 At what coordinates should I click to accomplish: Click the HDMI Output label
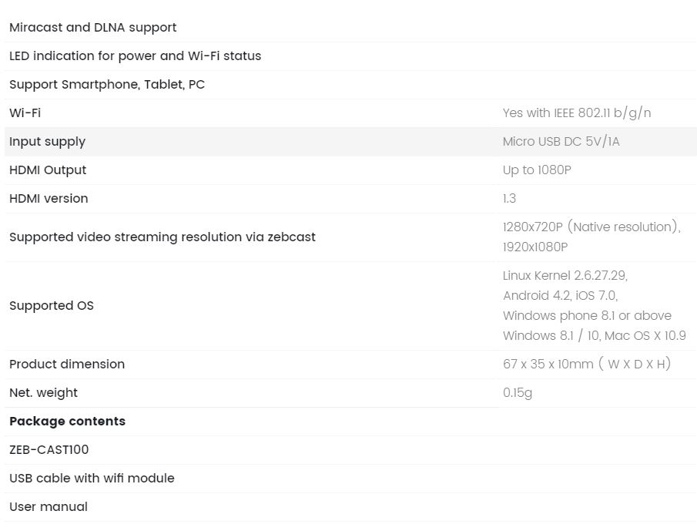[48, 170]
